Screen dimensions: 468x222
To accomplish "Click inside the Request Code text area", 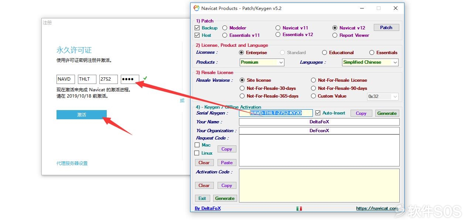I will (319, 150).
